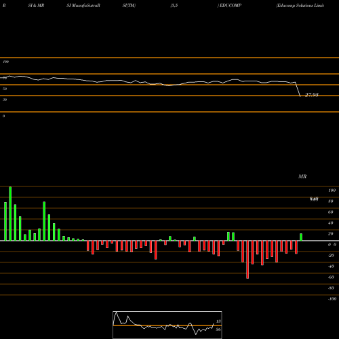This screenshot has height=339, width=339.
Task: Click the RSI axis label 100
Action: coord(5,62)
